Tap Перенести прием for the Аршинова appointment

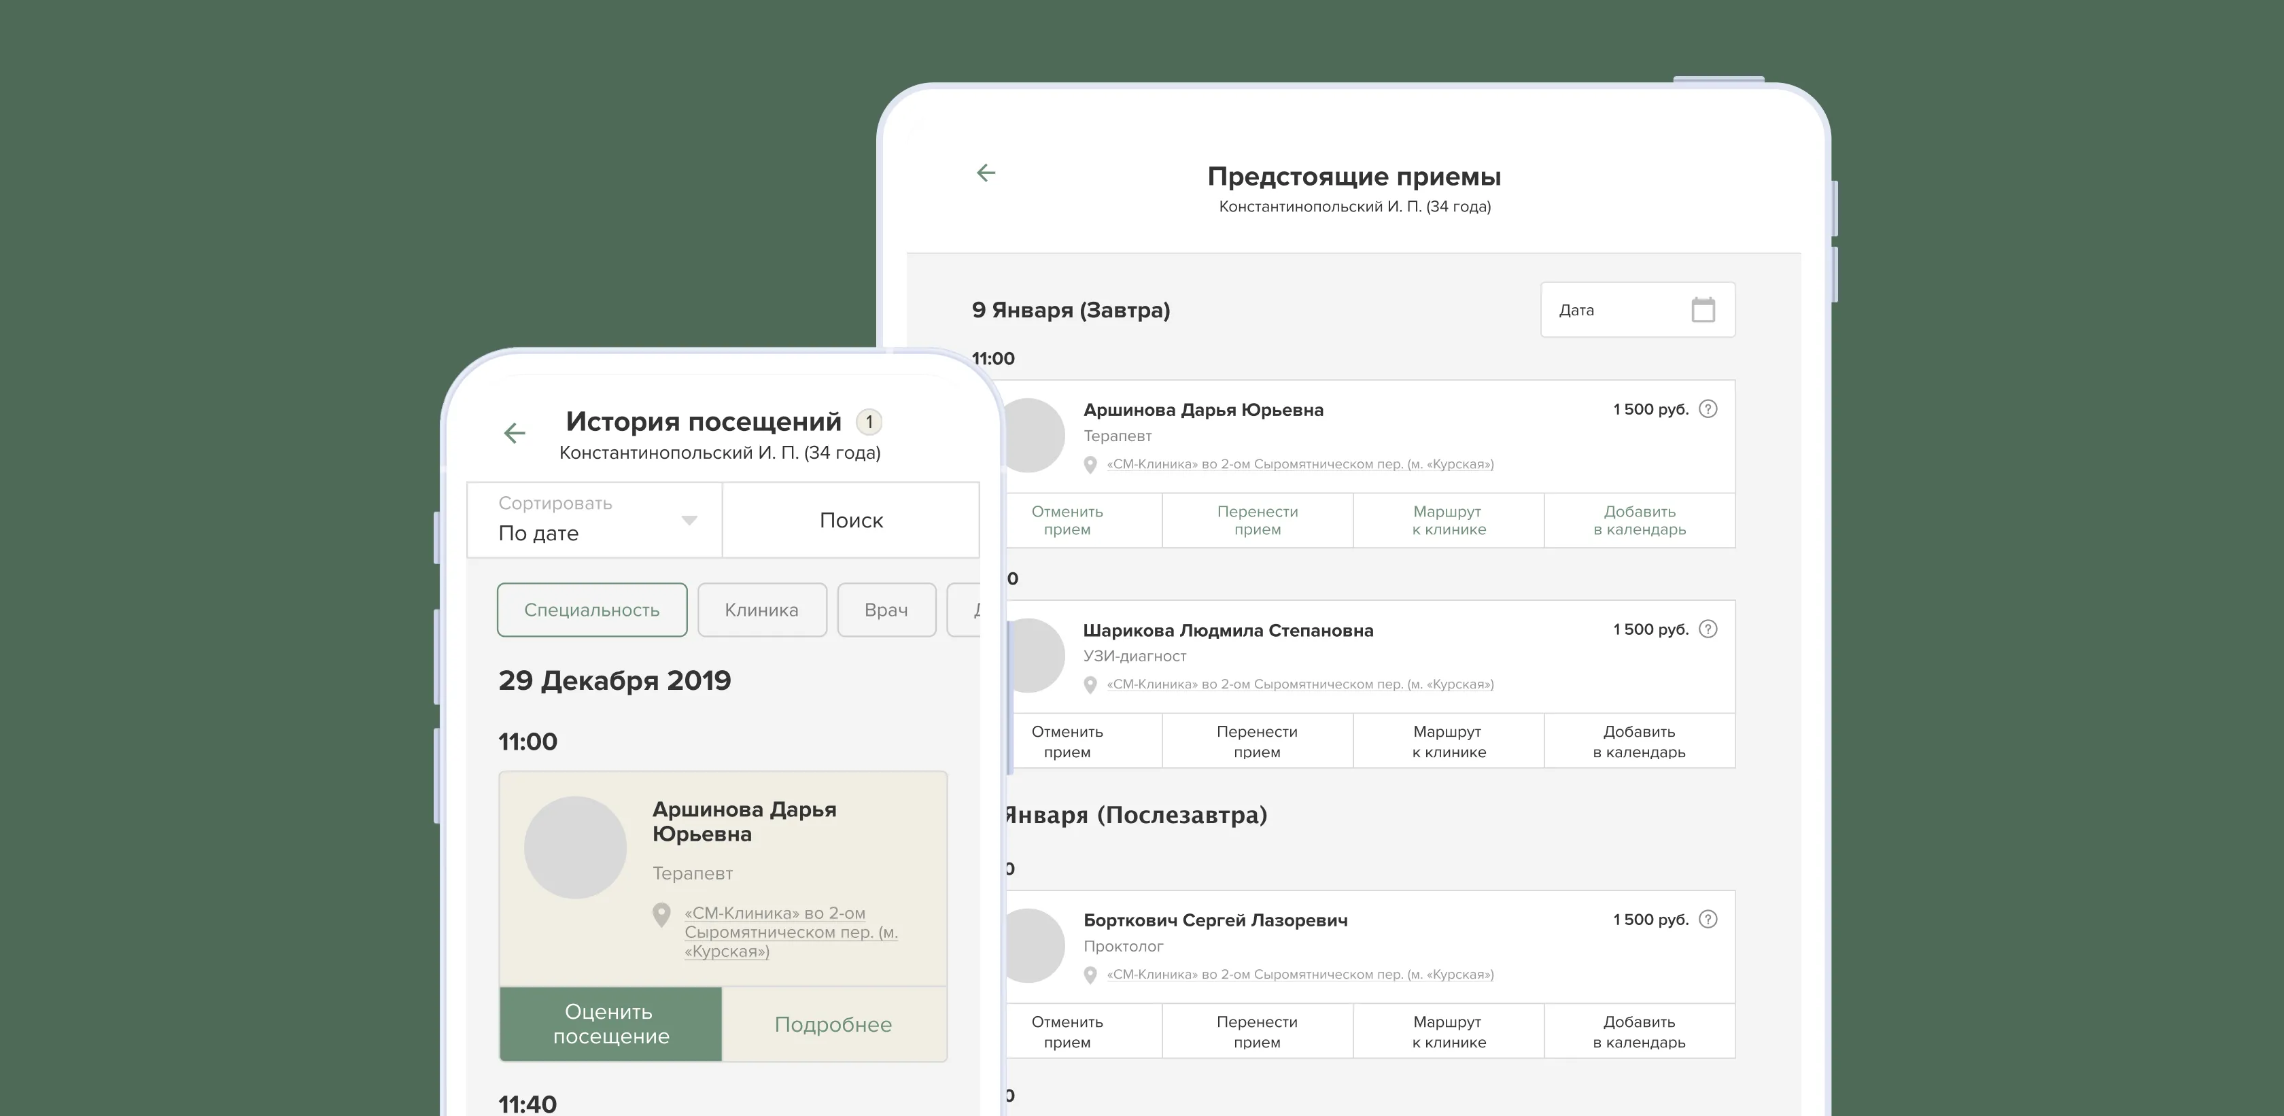point(1258,521)
